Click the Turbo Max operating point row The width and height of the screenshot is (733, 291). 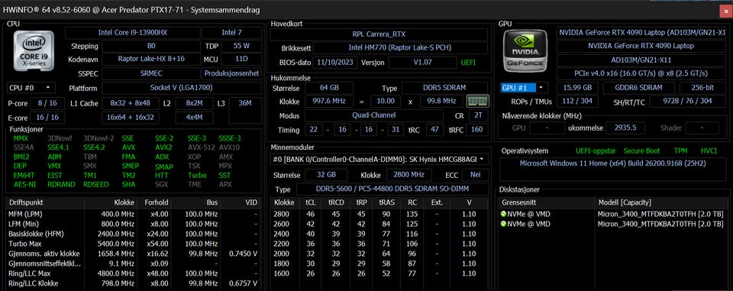coord(133,244)
